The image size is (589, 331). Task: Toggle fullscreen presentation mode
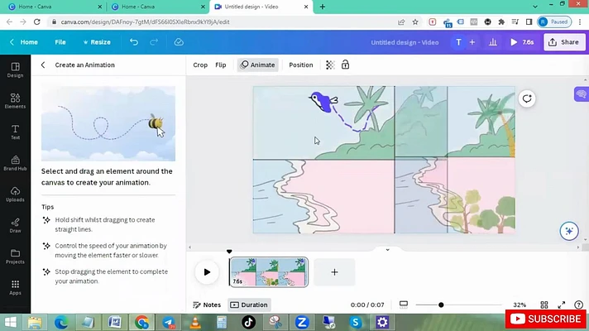pyautogui.click(x=561, y=305)
